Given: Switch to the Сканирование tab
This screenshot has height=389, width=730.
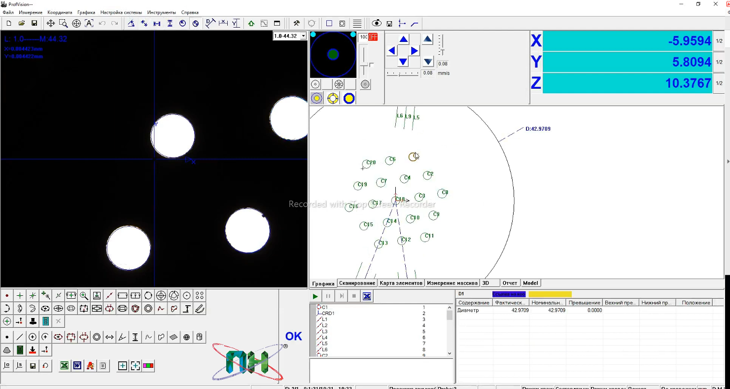Looking at the screenshot, I should pyautogui.click(x=357, y=283).
